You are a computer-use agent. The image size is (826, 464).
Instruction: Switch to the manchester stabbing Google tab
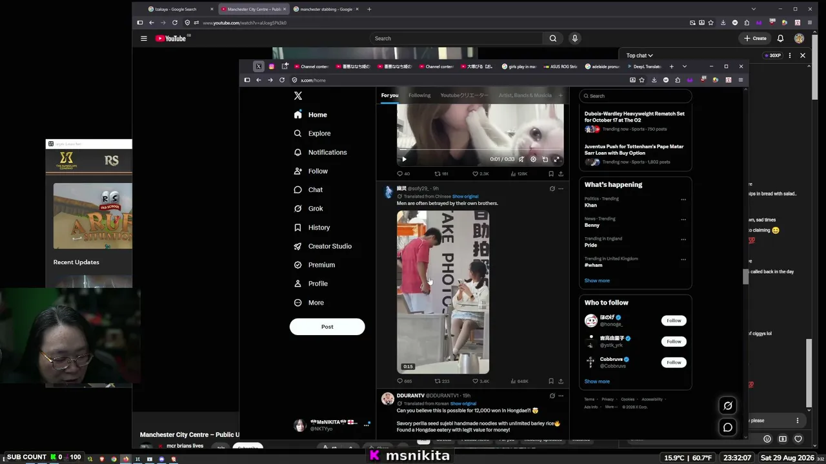325,9
